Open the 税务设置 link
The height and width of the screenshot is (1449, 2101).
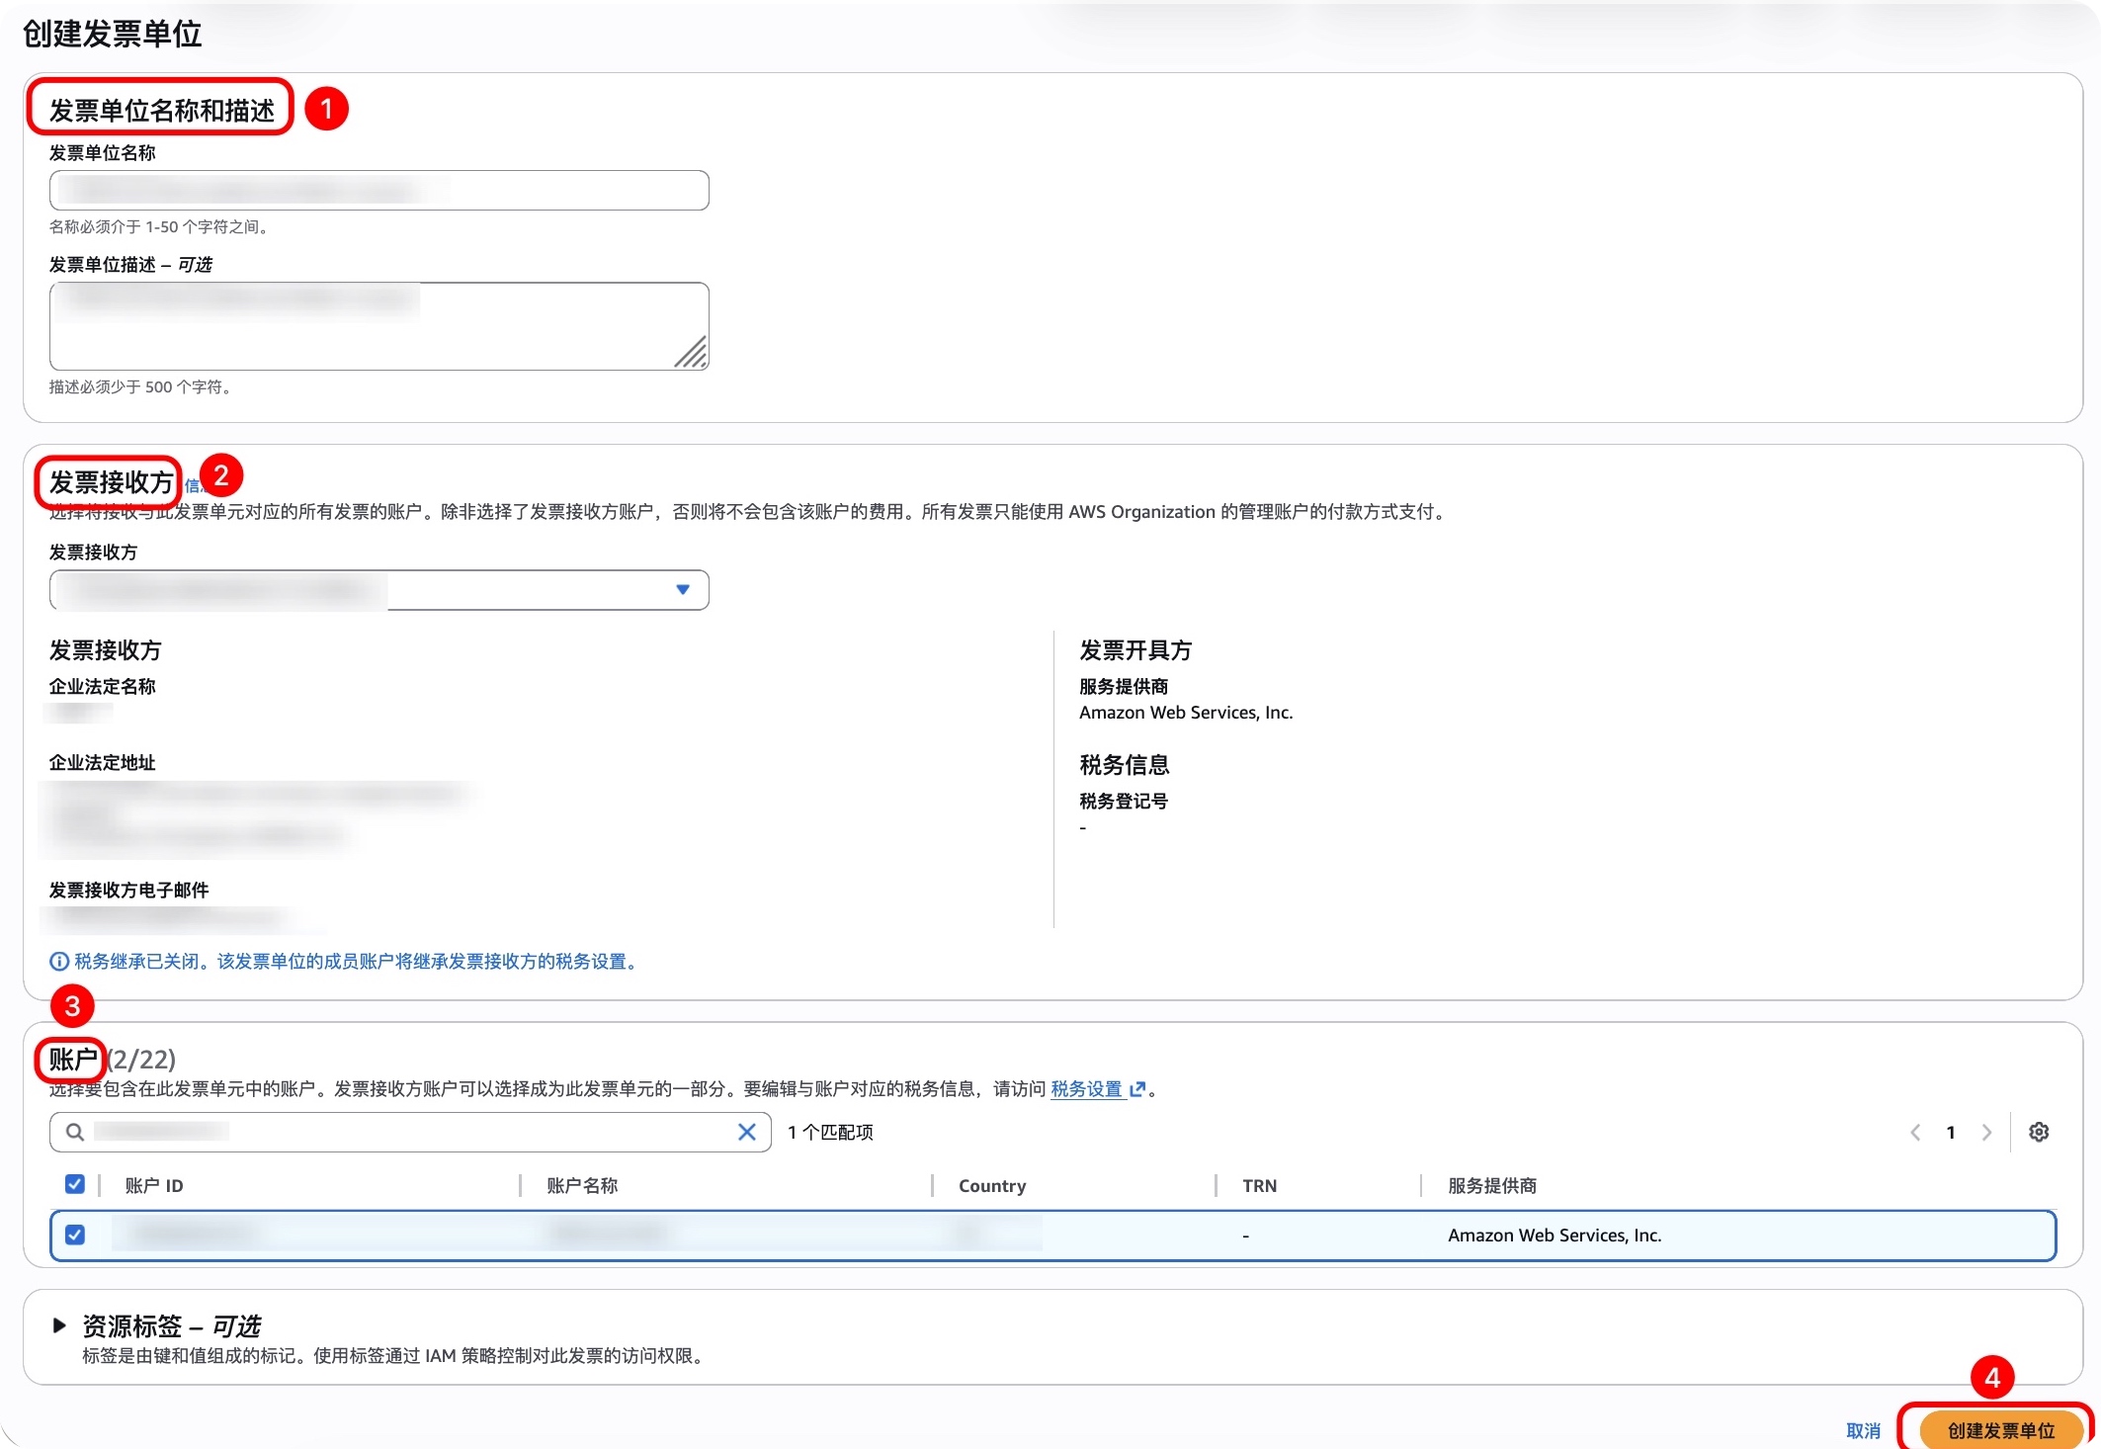[x=1086, y=1089]
